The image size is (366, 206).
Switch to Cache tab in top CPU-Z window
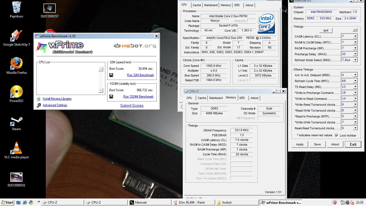(x=197, y=5)
